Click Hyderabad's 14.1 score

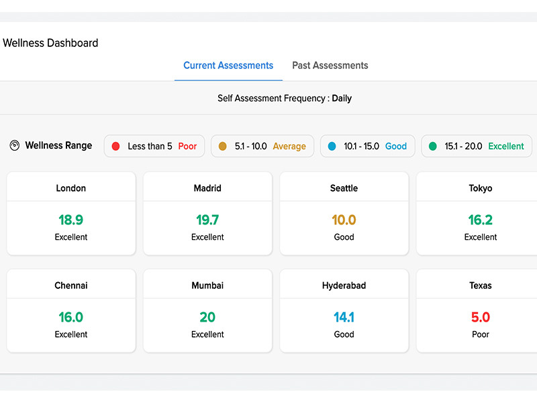344,317
